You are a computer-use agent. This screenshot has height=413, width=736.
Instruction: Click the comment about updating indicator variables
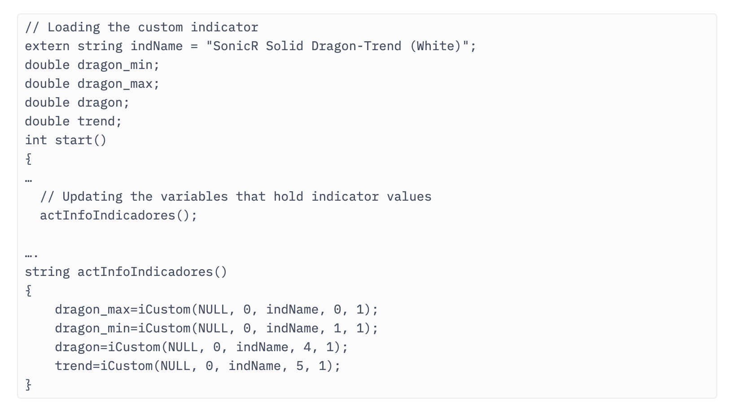(x=236, y=197)
